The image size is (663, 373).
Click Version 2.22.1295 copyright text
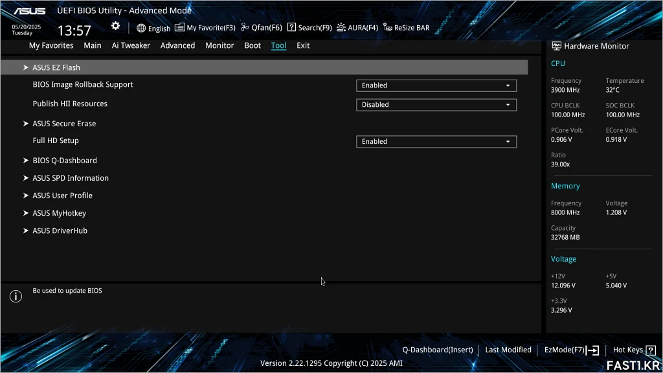click(331, 363)
